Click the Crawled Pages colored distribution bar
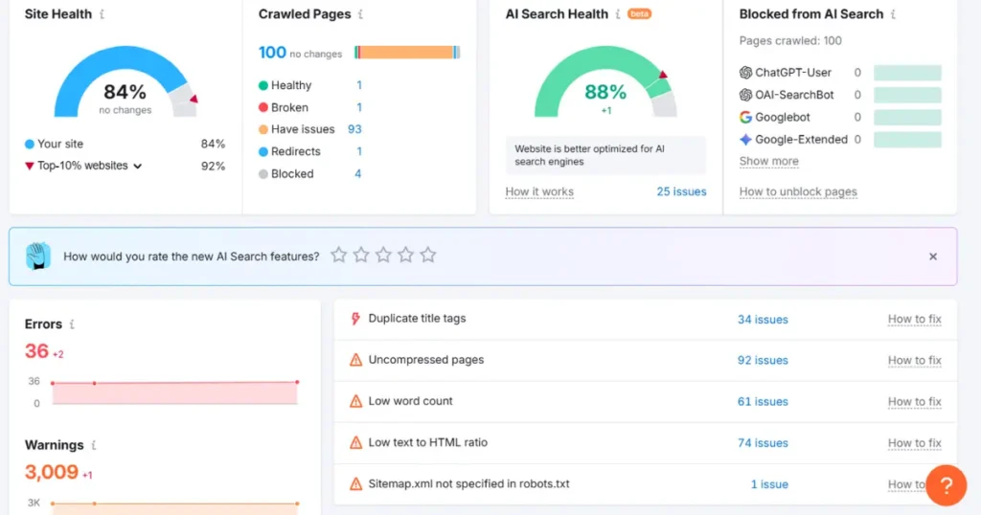This screenshot has height=515, width=981. 407,53
